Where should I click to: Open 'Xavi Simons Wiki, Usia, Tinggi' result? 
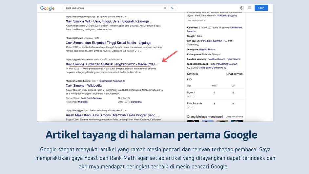(109, 21)
